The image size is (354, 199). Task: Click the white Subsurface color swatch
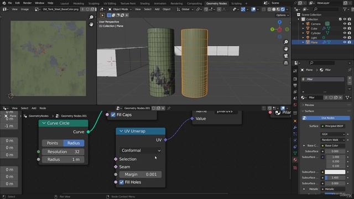tap(335, 172)
